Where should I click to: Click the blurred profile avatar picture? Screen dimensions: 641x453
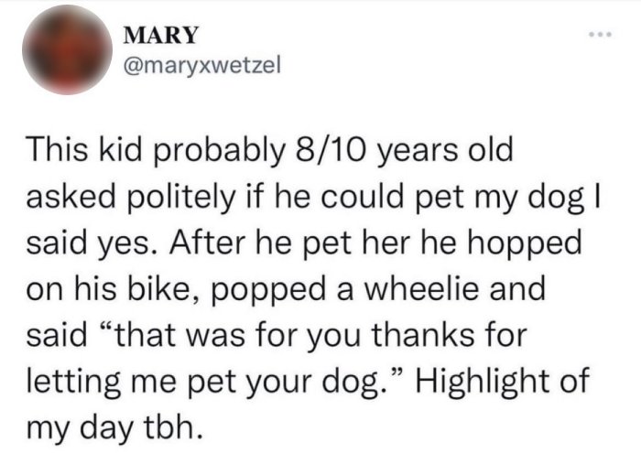click(67, 49)
